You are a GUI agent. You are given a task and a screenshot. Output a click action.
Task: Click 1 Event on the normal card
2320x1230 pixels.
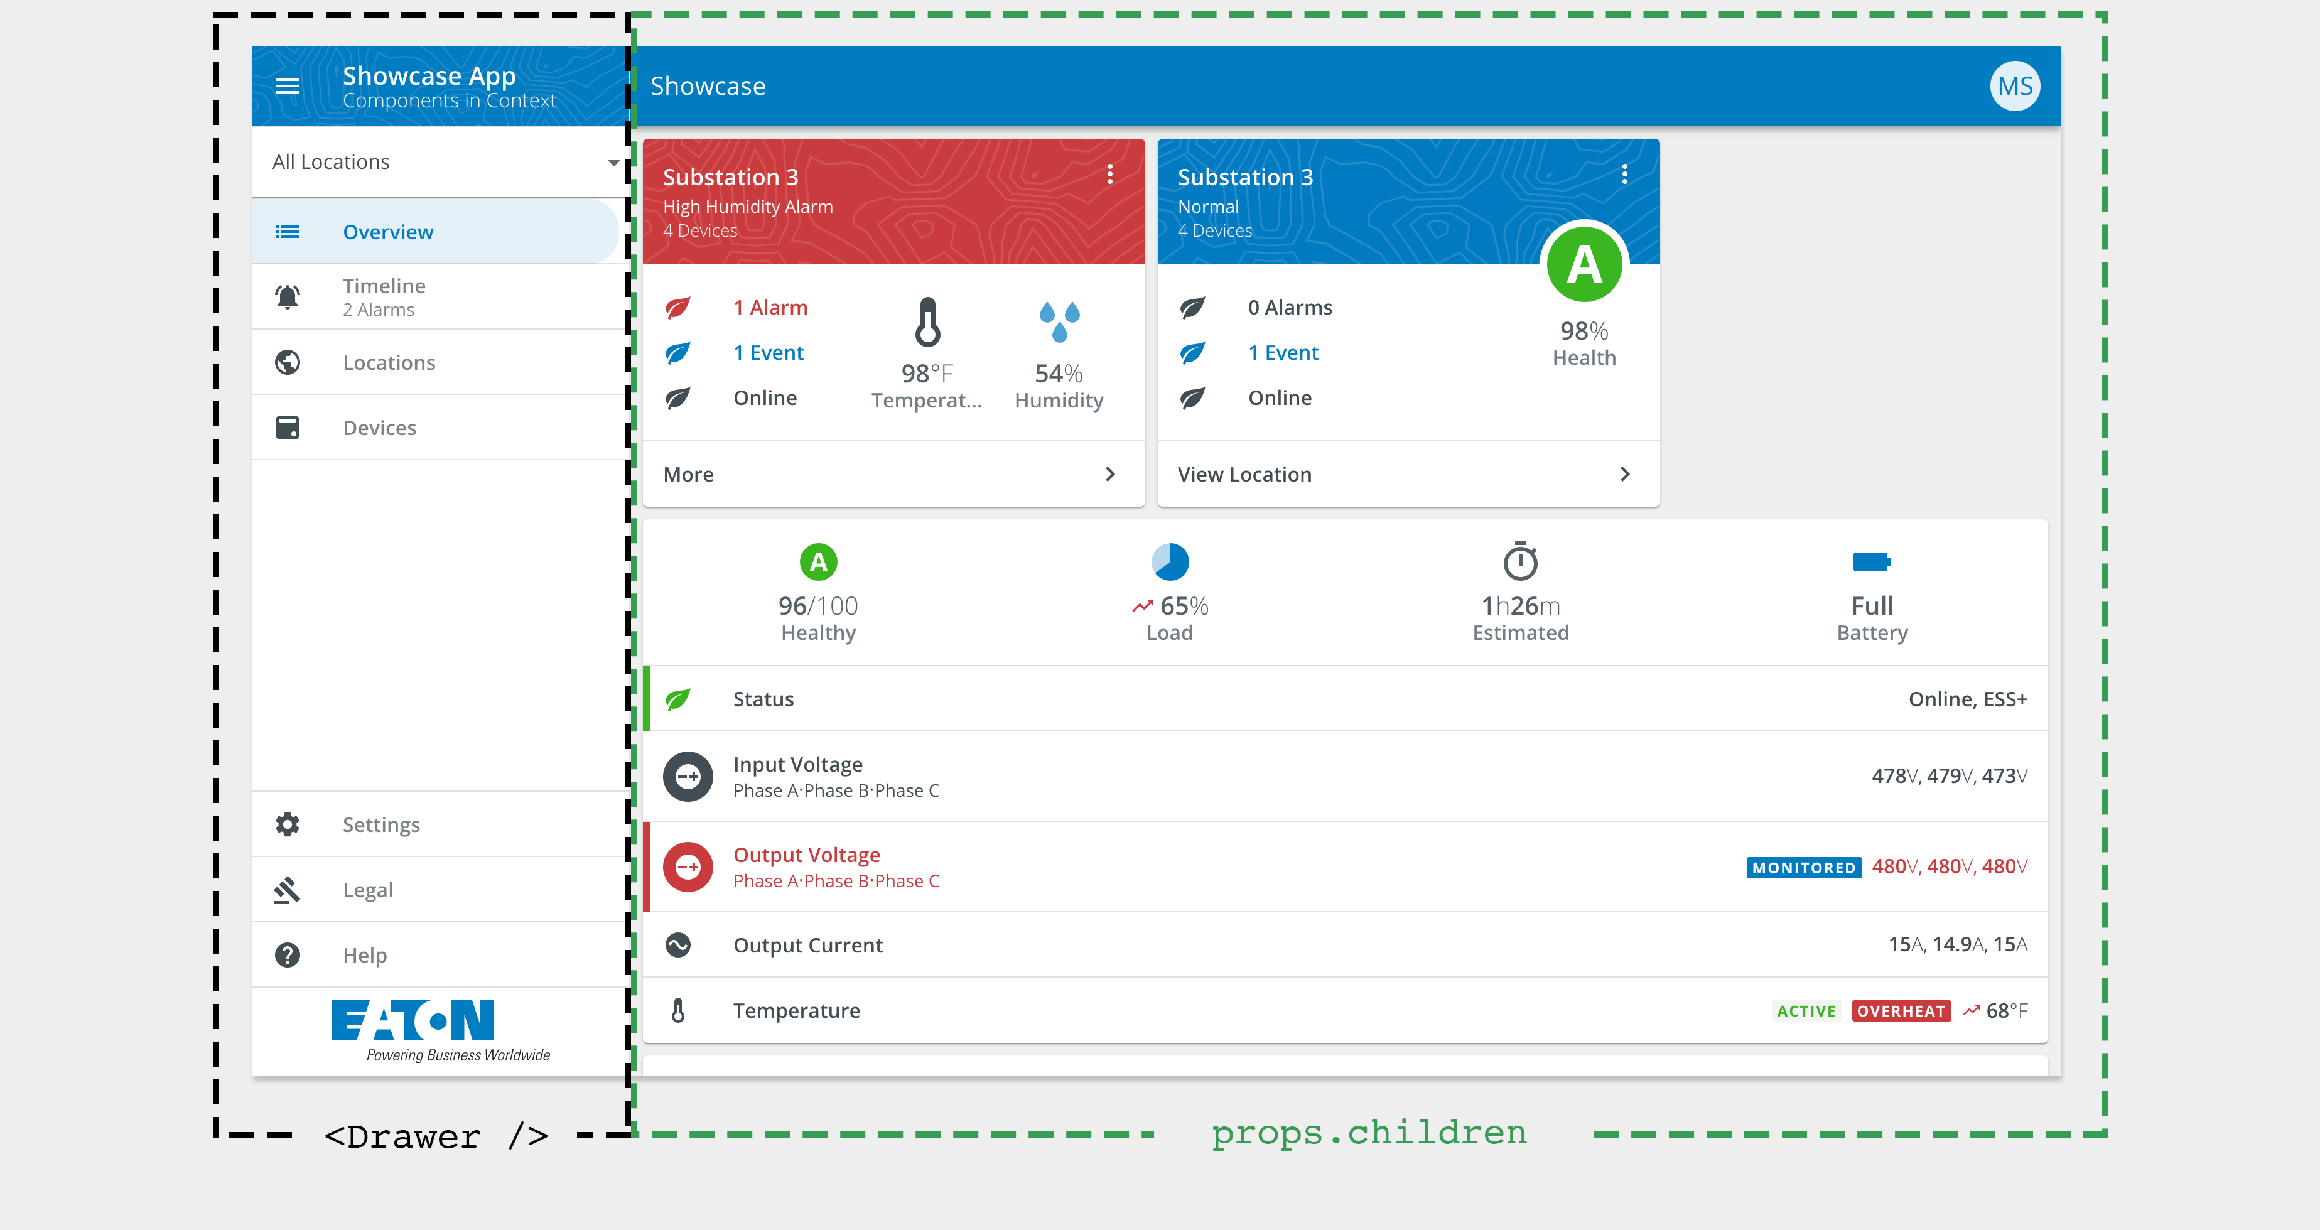point(1283,353)
